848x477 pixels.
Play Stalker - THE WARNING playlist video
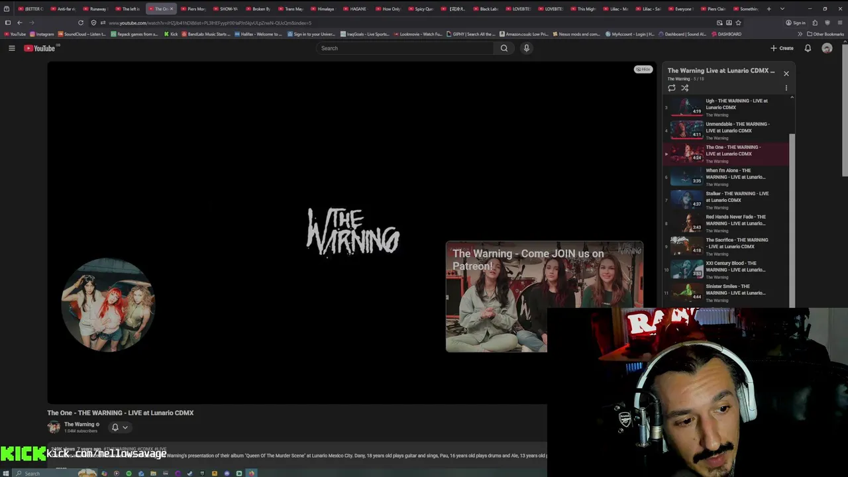click(x=726, y=199)
